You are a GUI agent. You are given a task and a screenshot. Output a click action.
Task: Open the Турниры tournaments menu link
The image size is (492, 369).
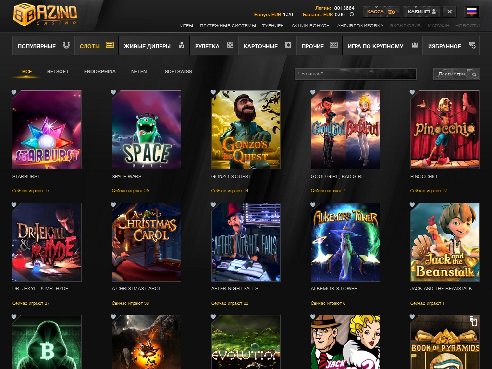(x=273, y=25)
